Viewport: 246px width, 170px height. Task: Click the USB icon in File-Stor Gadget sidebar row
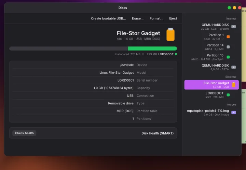click(234, 85)
